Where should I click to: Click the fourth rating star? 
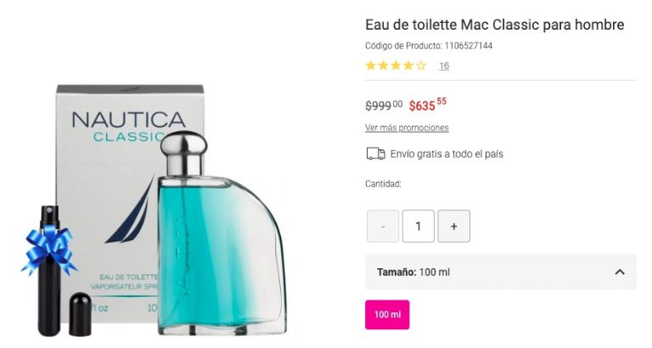point(408,65)
